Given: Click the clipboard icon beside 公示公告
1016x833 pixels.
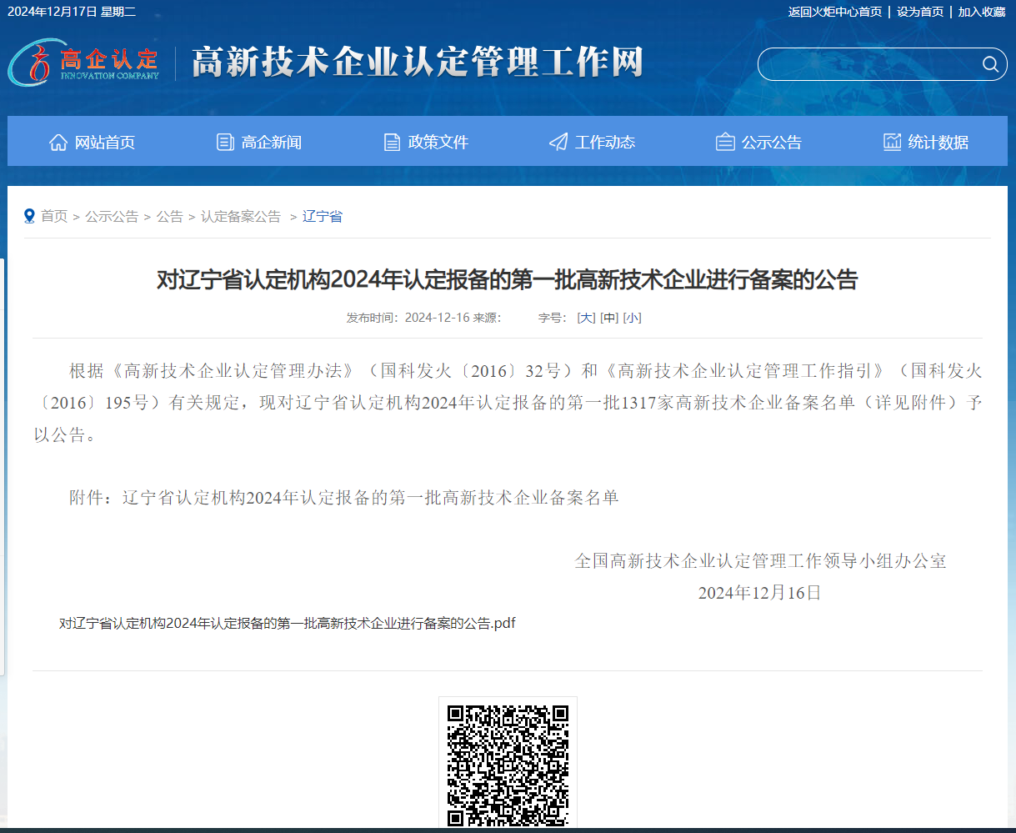Looking at the screenshot, I should tap(725, 143).
